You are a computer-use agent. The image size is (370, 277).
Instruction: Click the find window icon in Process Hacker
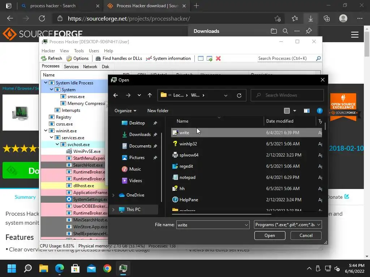(x=201, y=58)
